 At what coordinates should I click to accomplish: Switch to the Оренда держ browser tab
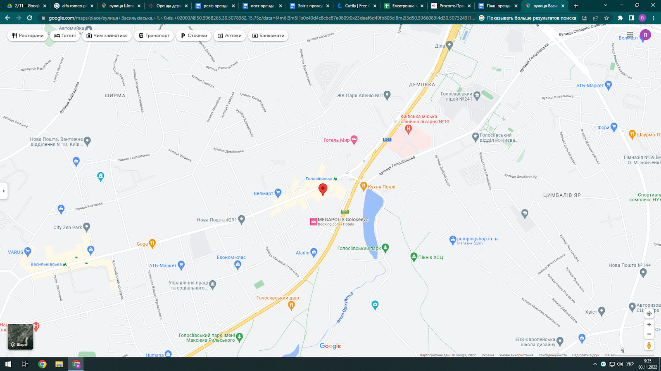point(168,6)
